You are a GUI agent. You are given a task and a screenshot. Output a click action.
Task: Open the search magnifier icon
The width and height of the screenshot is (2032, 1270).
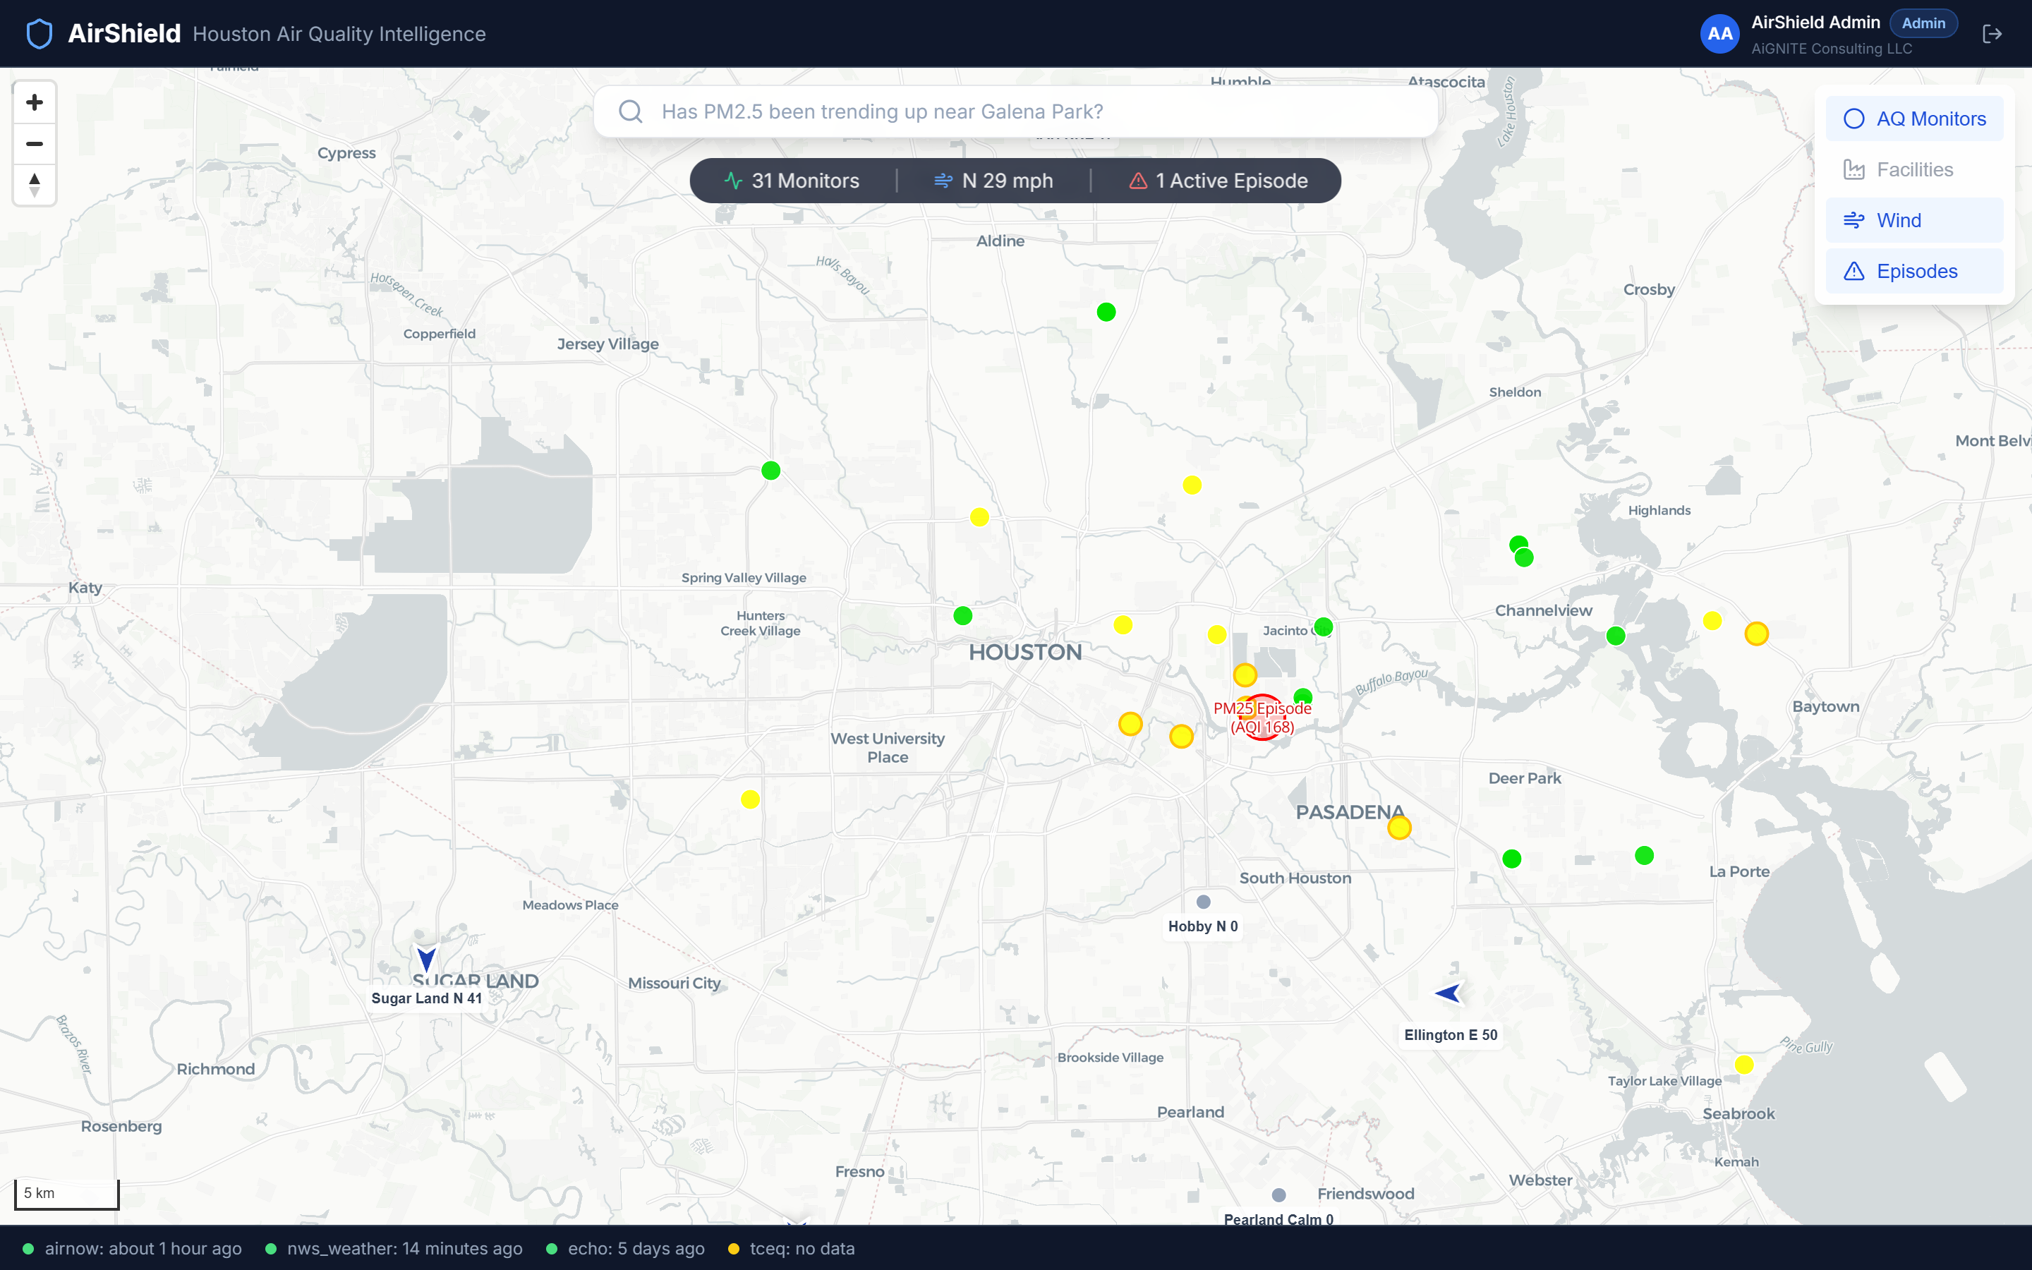(631, 110)
